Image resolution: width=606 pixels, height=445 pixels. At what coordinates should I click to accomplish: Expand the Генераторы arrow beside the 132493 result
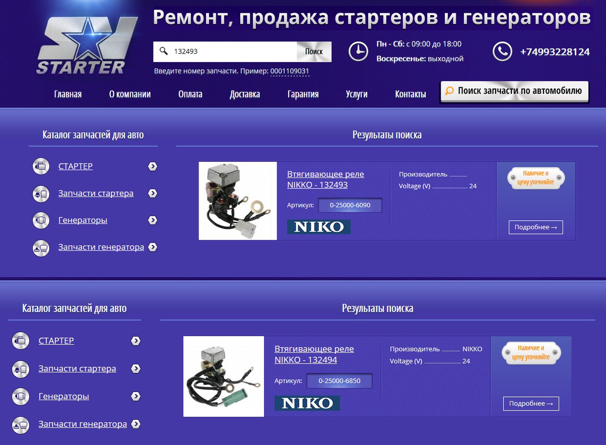pyautogui.click(x=153, y=220)
